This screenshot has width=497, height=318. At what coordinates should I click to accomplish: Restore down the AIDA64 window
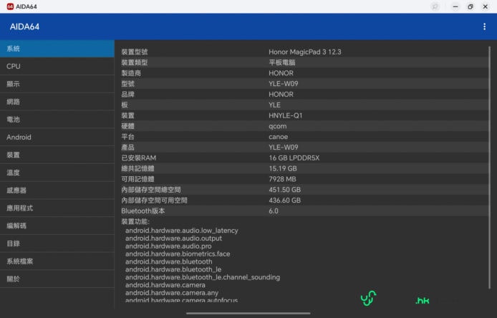470,6
